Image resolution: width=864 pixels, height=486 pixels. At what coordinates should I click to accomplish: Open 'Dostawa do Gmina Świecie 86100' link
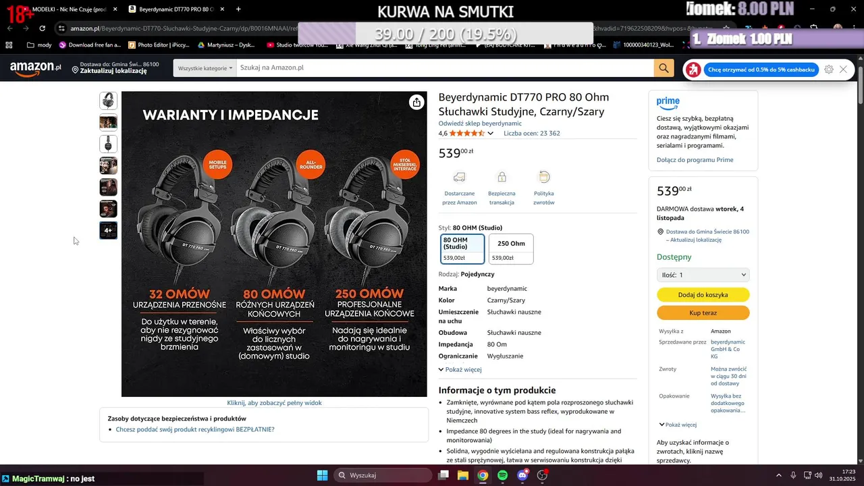tap(707, 236)
